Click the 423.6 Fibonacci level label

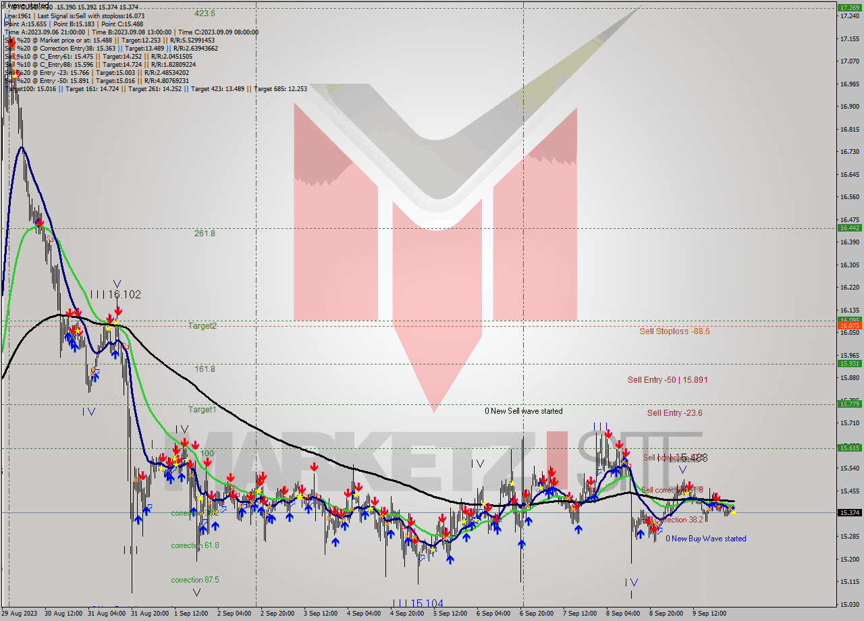[205, 13]
